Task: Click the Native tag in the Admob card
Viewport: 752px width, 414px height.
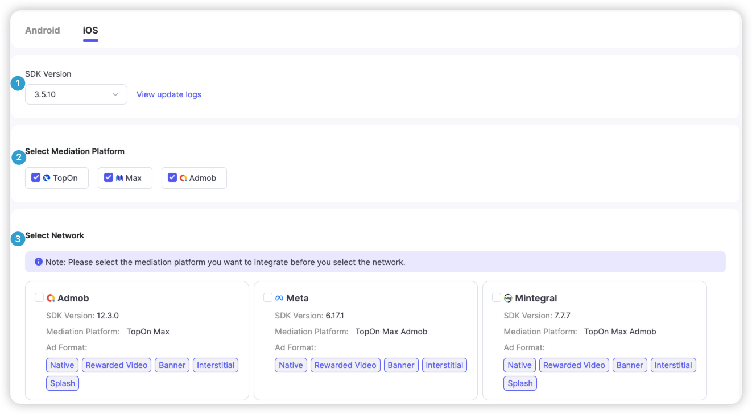Action: pos(62,365)
